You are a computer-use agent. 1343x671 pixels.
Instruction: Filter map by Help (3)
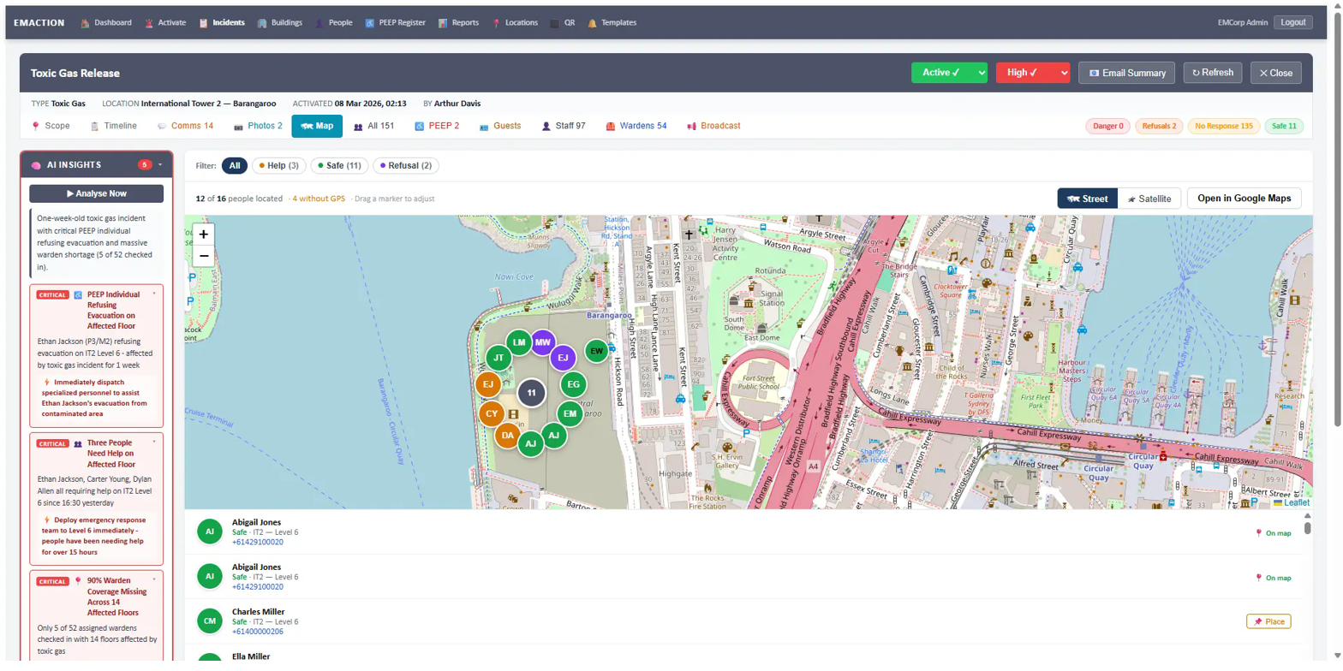point(279,165)
